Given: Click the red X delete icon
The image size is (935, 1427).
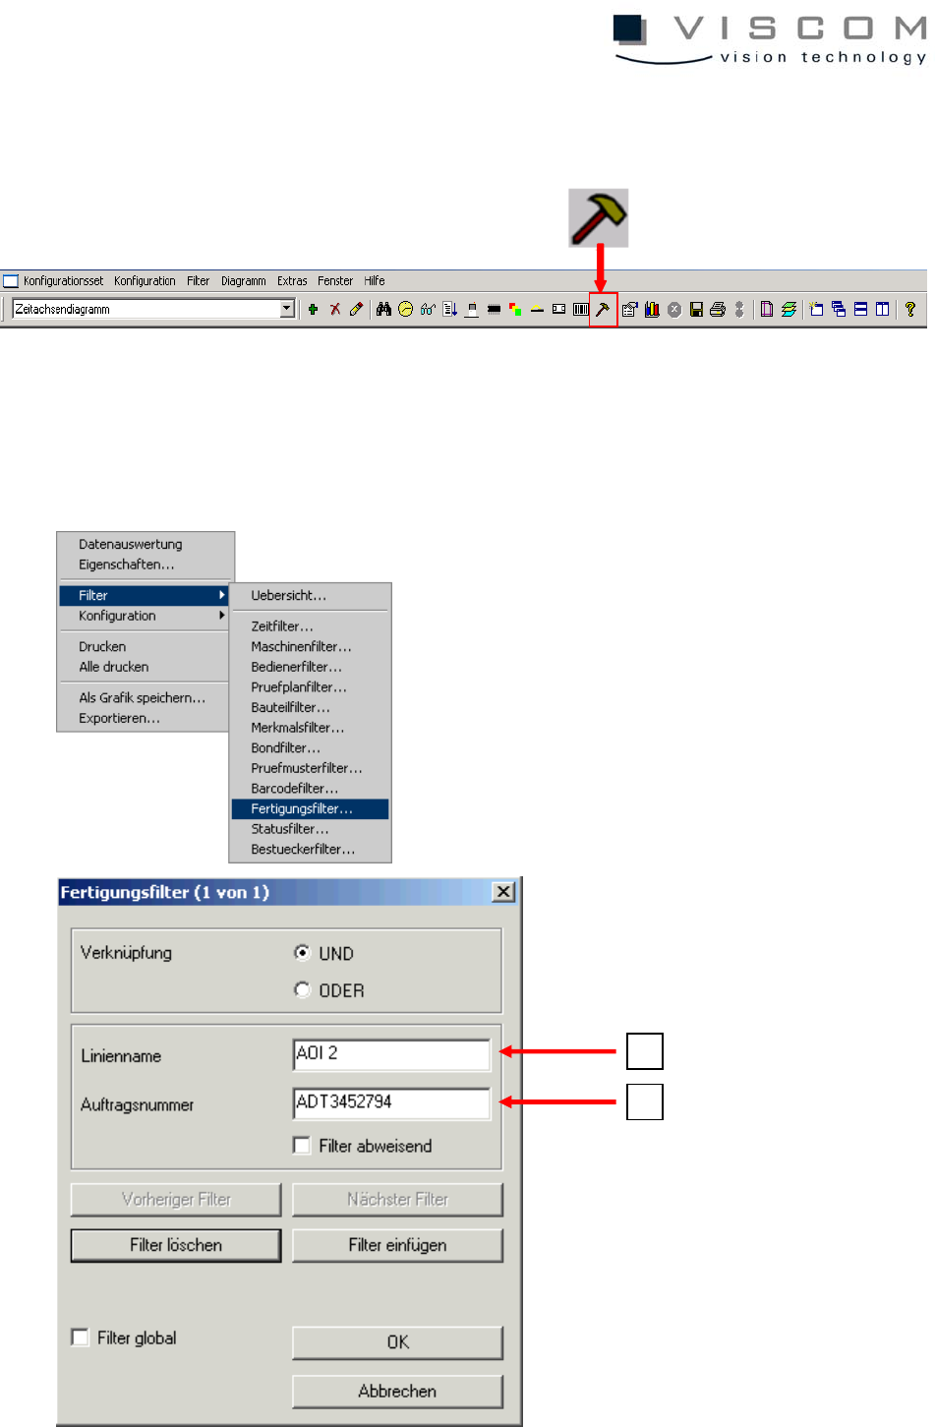Looking at the screenshot, I should click(335, 309).
